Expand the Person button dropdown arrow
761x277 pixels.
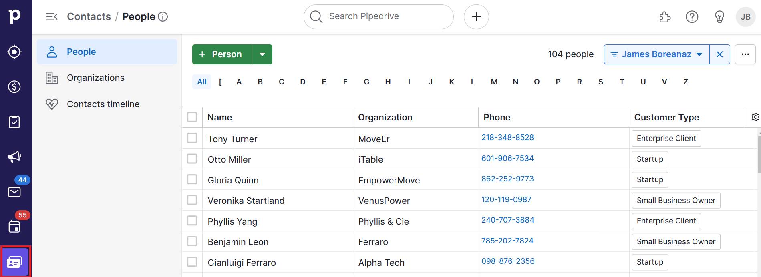click(x=262, y=54)
